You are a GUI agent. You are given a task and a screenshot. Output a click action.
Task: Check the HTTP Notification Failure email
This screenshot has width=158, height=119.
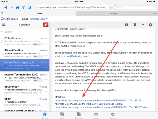(x=2, y=53)
